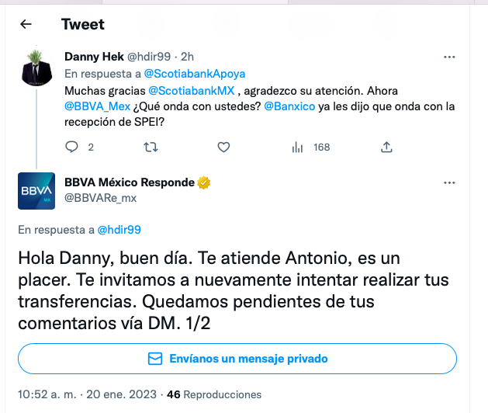The height and width of the screenshot is (413, 488).
Task: Open BBVA México Responde account name
Action: point(130,182)
